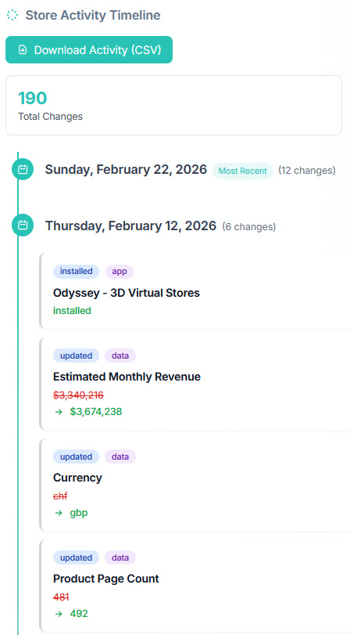The width and height of the screenshot is (350, 635).
Task: Expand the Sunday, February 22, 2026 group
Action: (126, 169)
